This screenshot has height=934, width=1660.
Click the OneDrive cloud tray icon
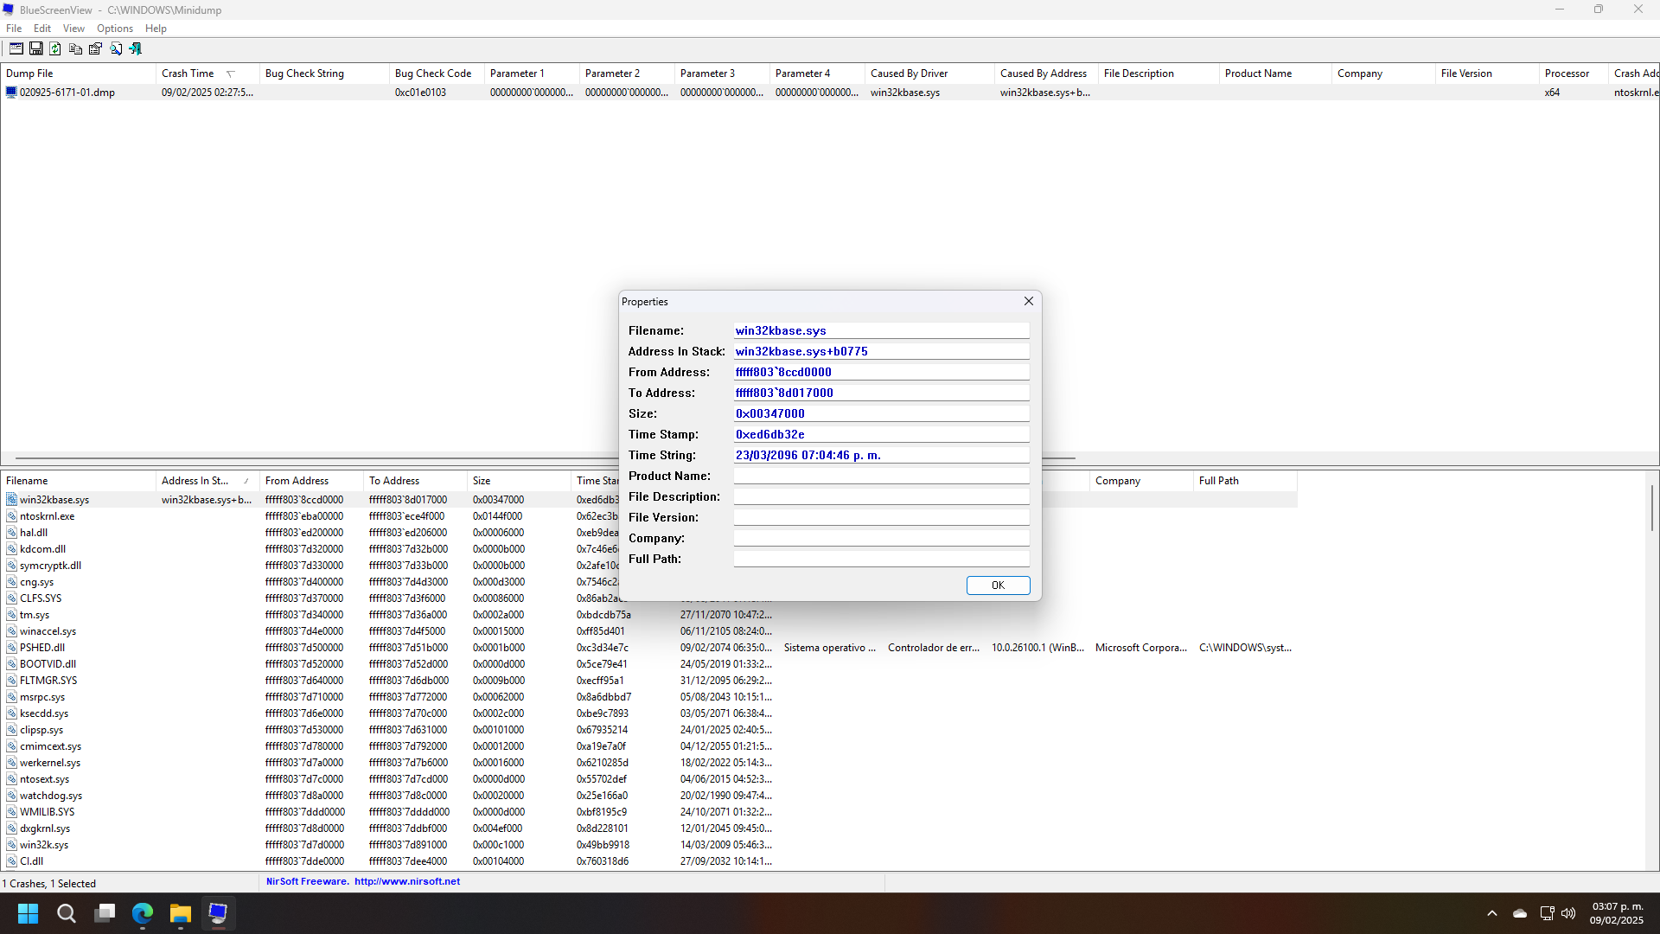pyautogui.click(x=1520, y=913)
